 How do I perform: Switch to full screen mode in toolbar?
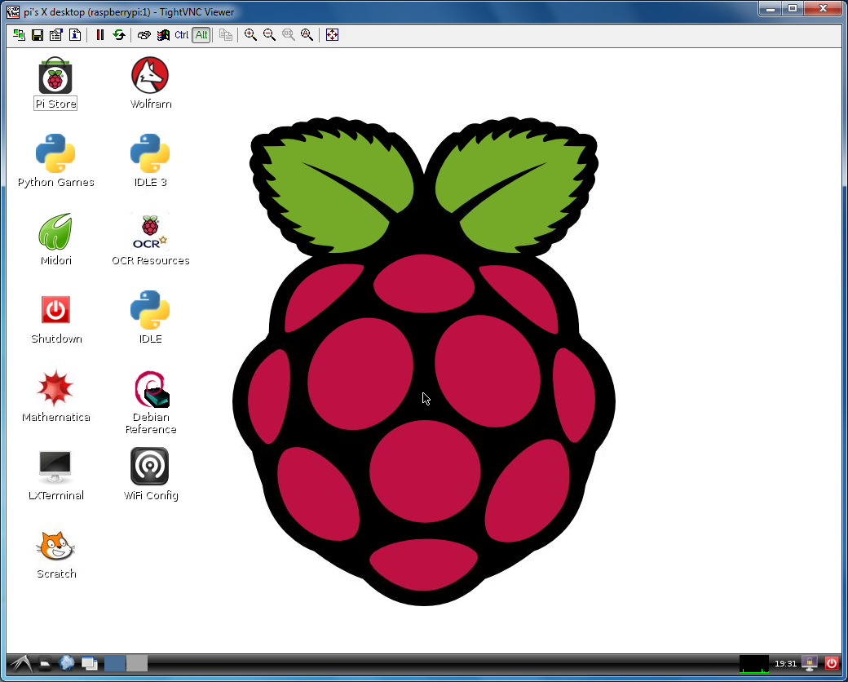click(332, 35)
